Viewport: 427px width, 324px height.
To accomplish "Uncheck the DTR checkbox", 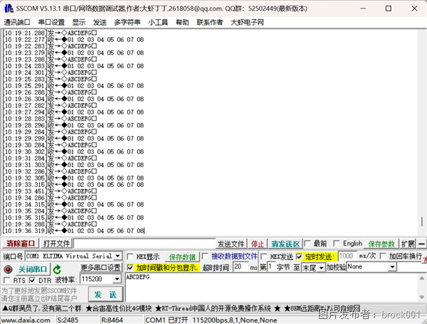I will (x=32, y=280).
